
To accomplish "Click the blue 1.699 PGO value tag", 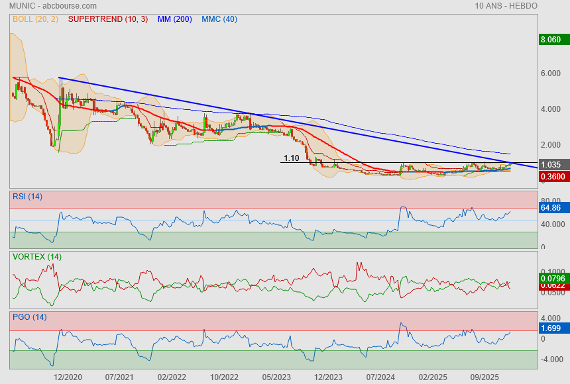I will (x=552, y=327).
